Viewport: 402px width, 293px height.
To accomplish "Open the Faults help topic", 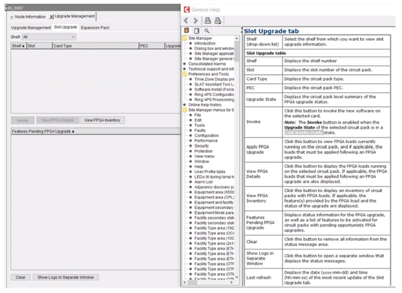I will [x=200, y=130].
